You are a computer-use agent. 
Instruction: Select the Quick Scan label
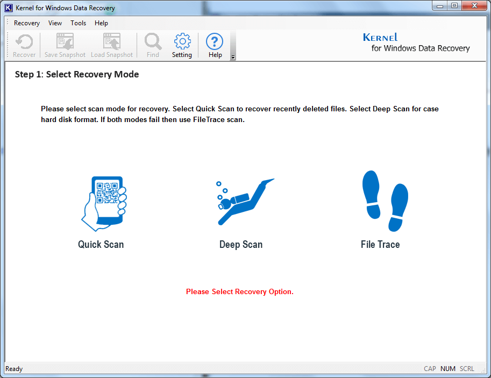coord(101,245)
